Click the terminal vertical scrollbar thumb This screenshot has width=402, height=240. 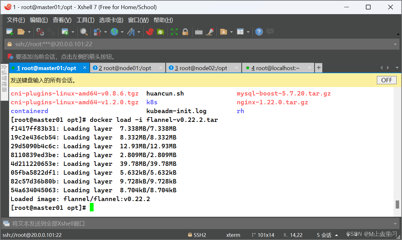pos(397,204)
